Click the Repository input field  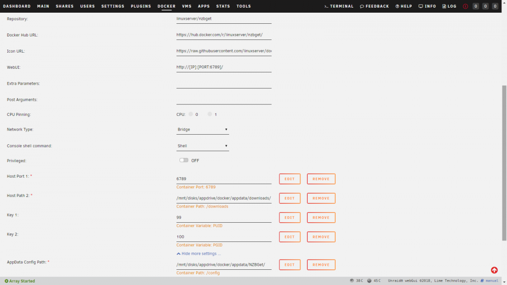pos(224,19)
